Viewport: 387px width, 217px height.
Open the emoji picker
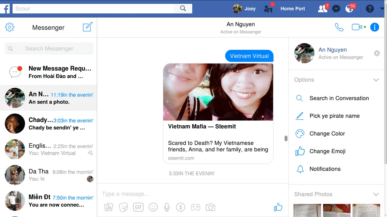(153, 207)
